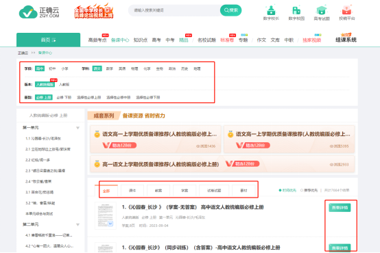The height and width of the screenshot is (253, 380).
Task: Select 小学 school level filter
Action: pos(64,68)
